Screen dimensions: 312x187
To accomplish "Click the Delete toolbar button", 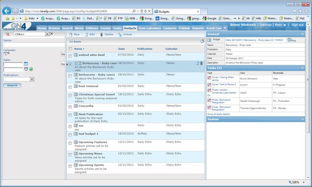I will tap(107, 34).
